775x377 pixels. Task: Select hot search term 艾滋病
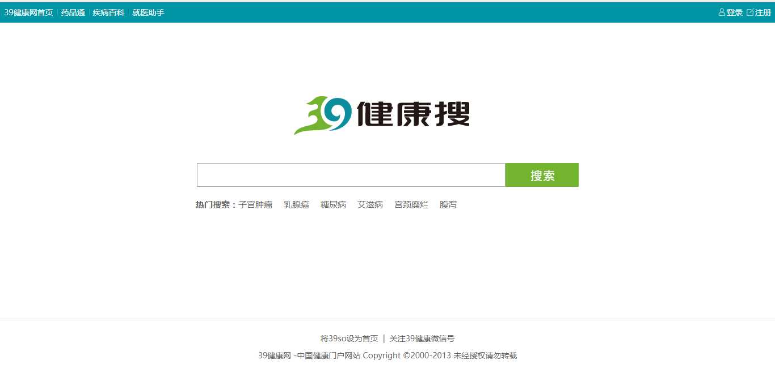[370, 205]
